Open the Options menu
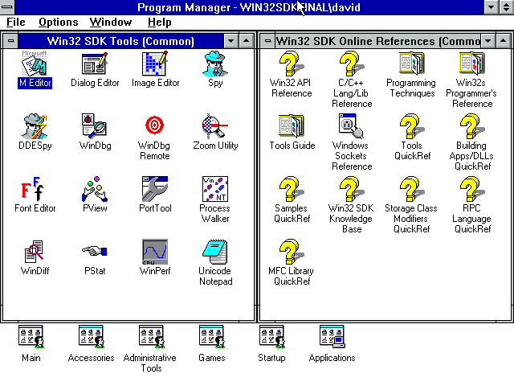The width and height of the screenshot is (514, 386). pos(59,22)
